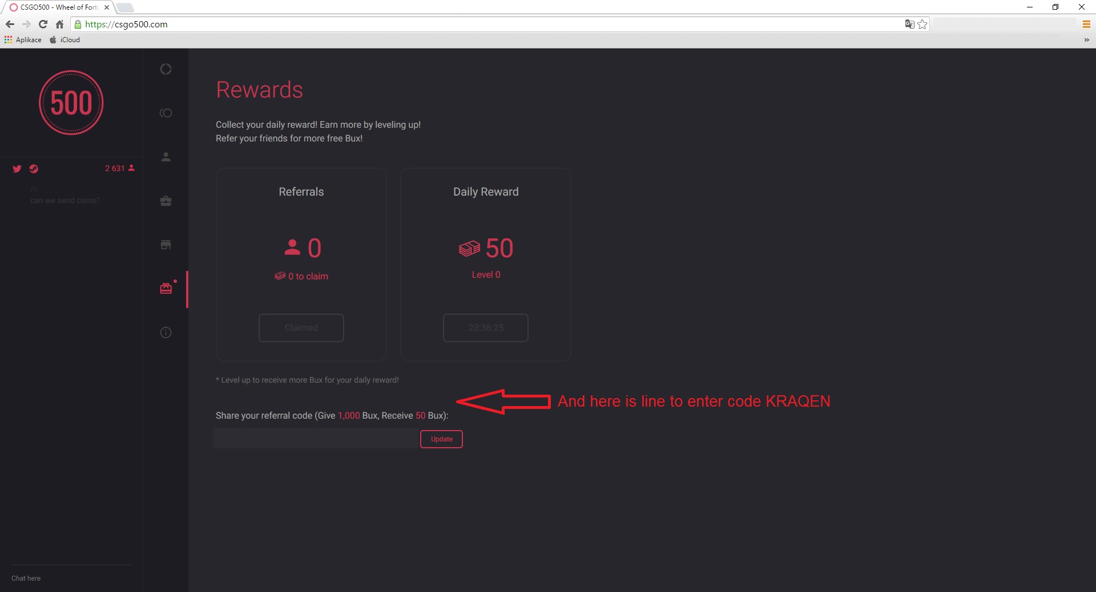Viewport: 1096px width, 592px height.
Task: Click the 'Share your referral code' label
Action: (x=332, y=416)
